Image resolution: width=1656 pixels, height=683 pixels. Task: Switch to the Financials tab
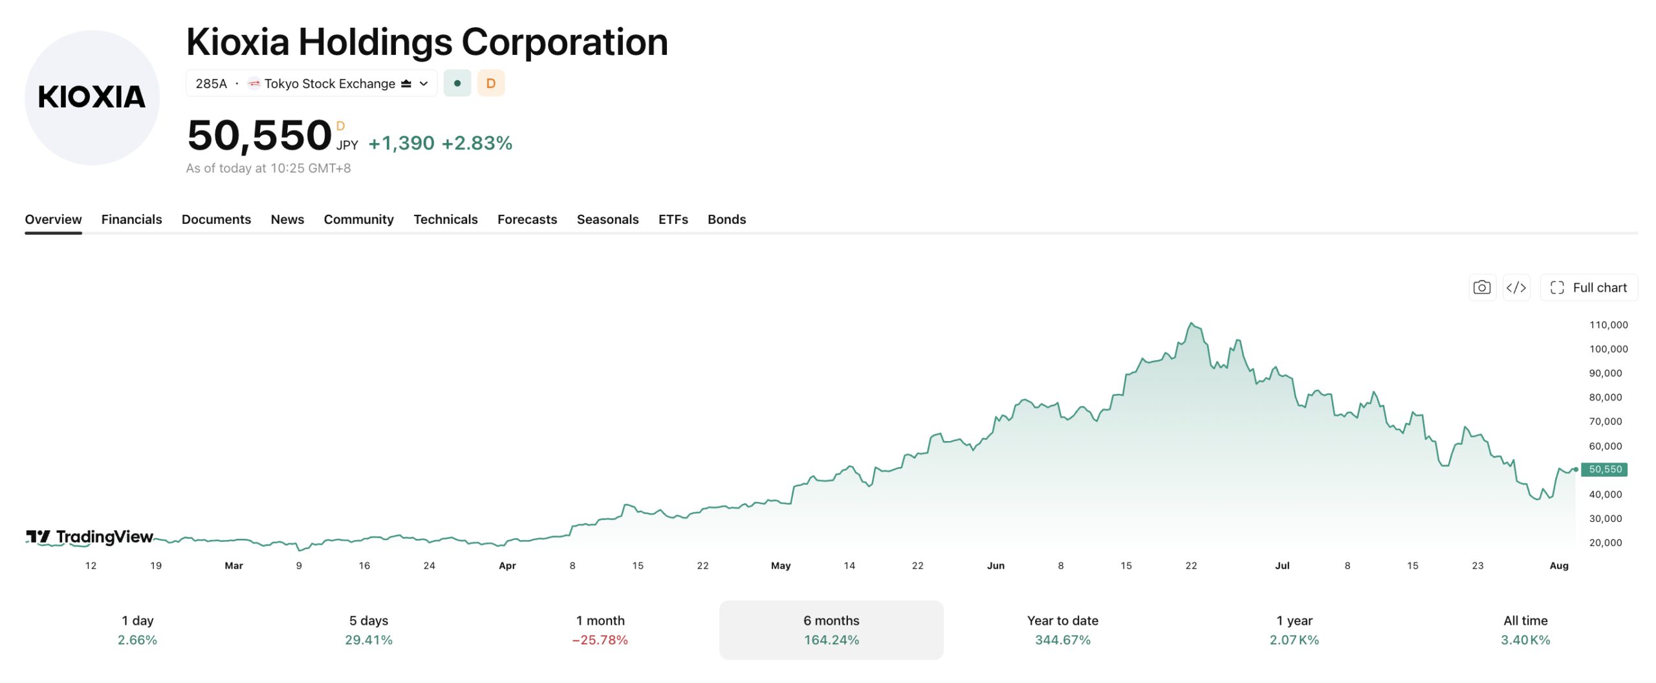131,219
